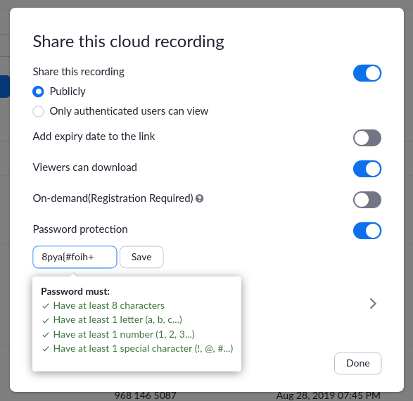Click the Password must heading in tooltip
This screenshot has width=413, height=401.
click(x=75, y=291)
